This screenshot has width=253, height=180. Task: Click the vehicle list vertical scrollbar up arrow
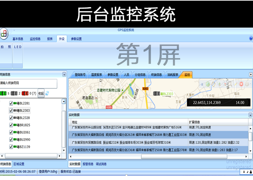[64, 102]
